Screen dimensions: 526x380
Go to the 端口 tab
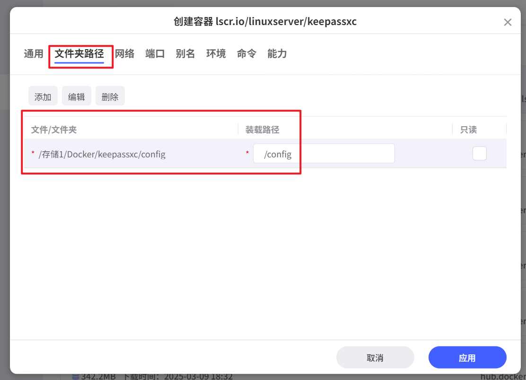tap(155, 53)
